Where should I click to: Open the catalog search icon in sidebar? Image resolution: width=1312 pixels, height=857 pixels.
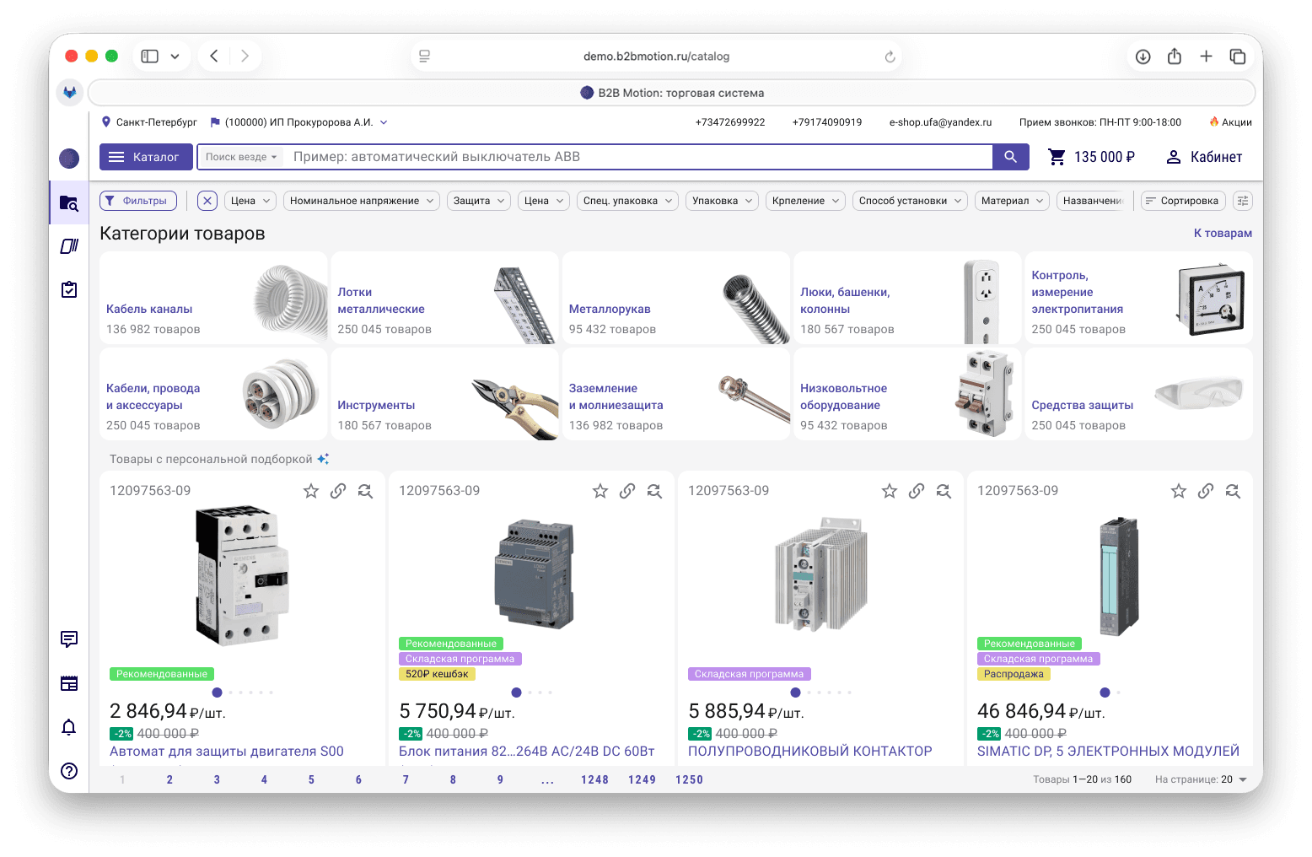pyautogui.click(x=69, y=202)
